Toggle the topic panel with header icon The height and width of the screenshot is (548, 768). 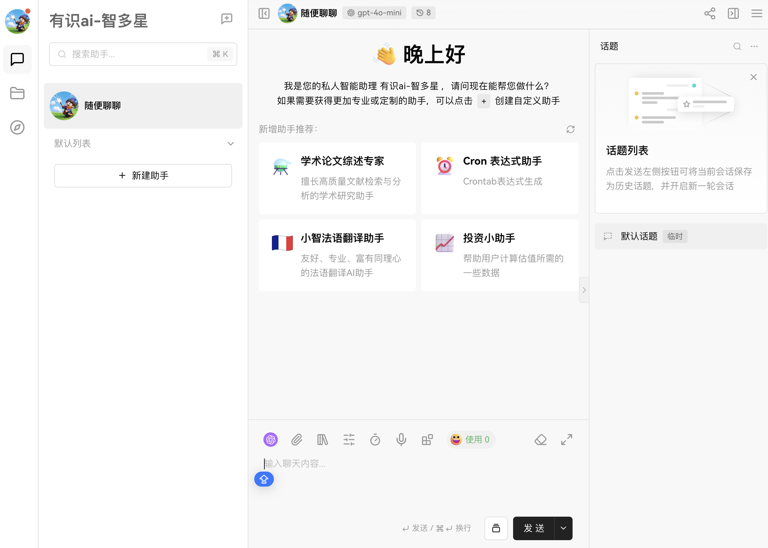click(733, 13)
